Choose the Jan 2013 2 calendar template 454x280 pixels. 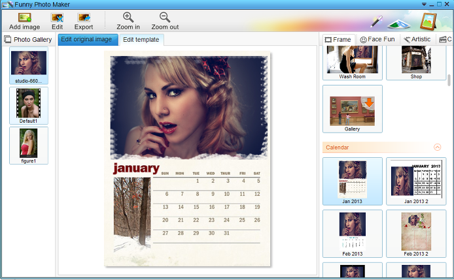coord(416,181)
